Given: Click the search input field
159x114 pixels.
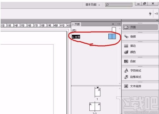Looking at the screenshot, I should (119, 5).
